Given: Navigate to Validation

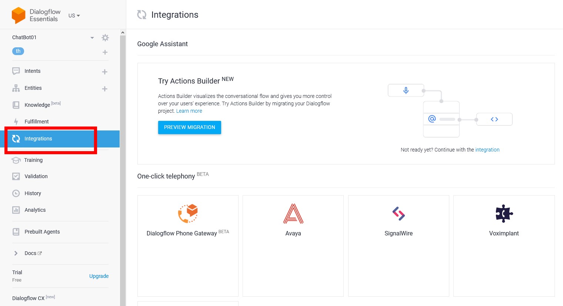Looking at the screenshot, I should [36, 176].
